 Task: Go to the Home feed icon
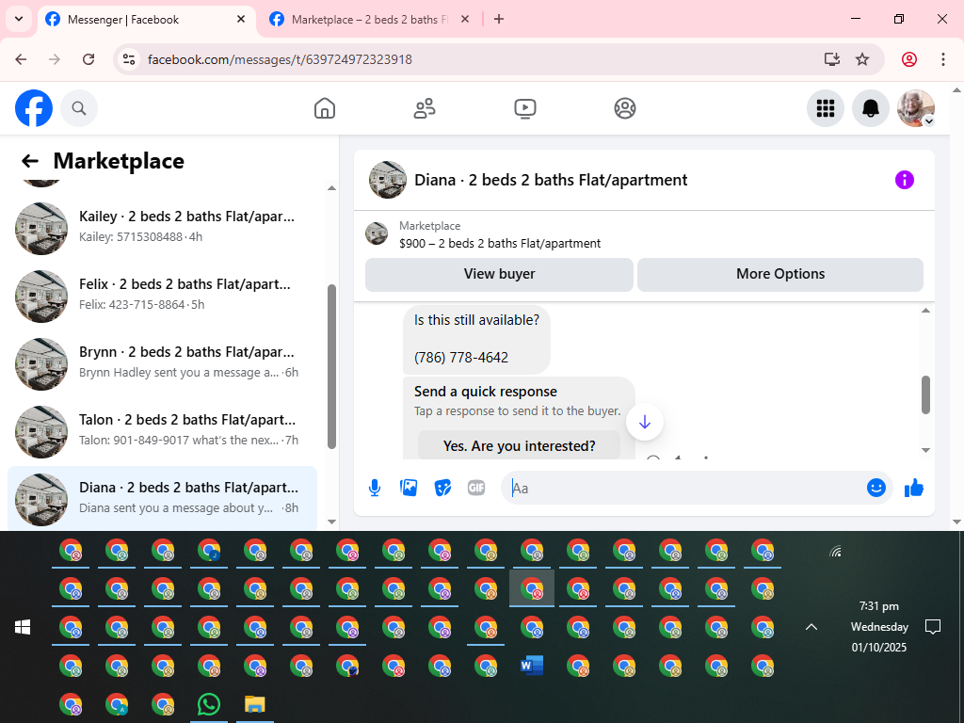(325, 108)
